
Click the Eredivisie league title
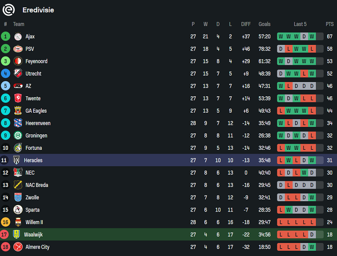(x=38, y=10)
